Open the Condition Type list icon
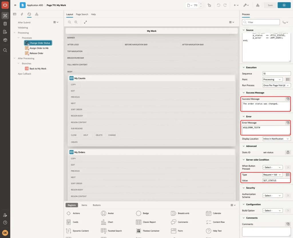 pyautogui.click(x=288, y=174)
